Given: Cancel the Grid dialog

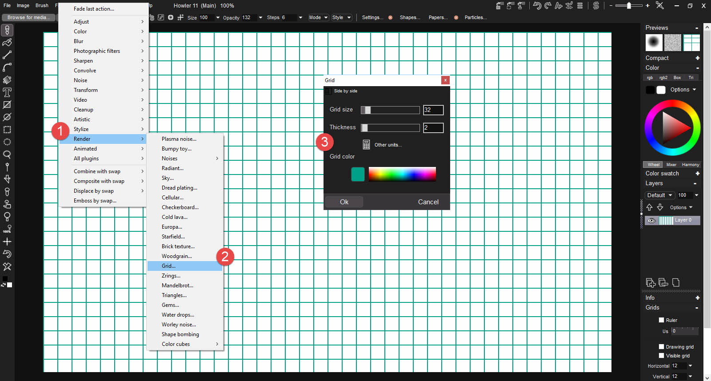Looking at the screenshot, I should [x=428, y=202].
